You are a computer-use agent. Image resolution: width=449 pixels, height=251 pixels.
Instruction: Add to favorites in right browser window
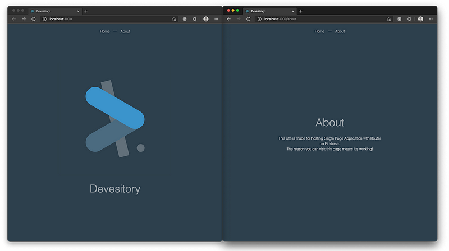(x=388, y=19)
